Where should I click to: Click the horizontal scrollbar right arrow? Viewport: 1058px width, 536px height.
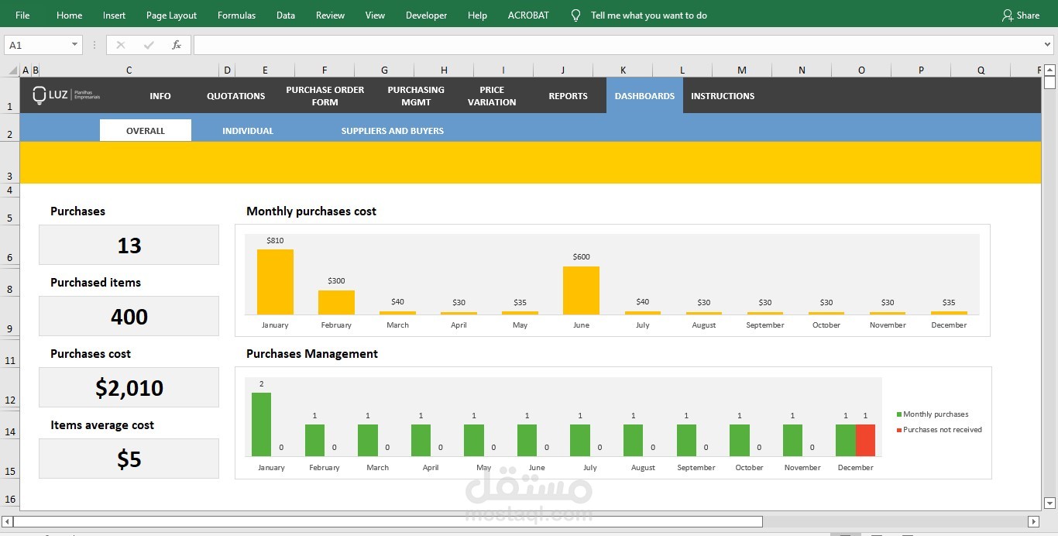point(1033,521)
